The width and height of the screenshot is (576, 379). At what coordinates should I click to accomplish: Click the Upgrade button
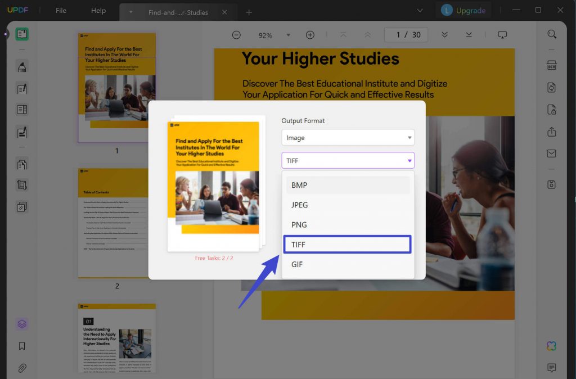(463, 10)
